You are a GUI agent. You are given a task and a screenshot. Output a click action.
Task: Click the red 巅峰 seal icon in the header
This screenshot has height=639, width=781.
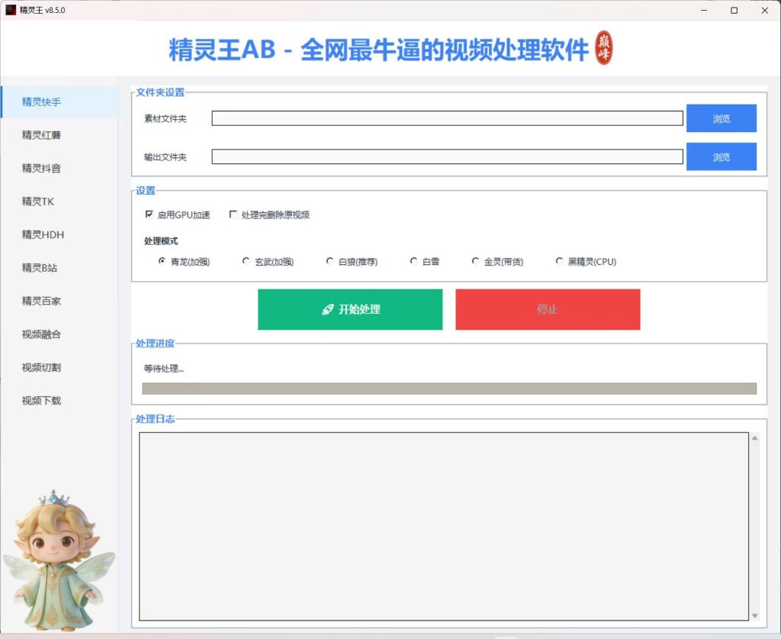[604, 48]
